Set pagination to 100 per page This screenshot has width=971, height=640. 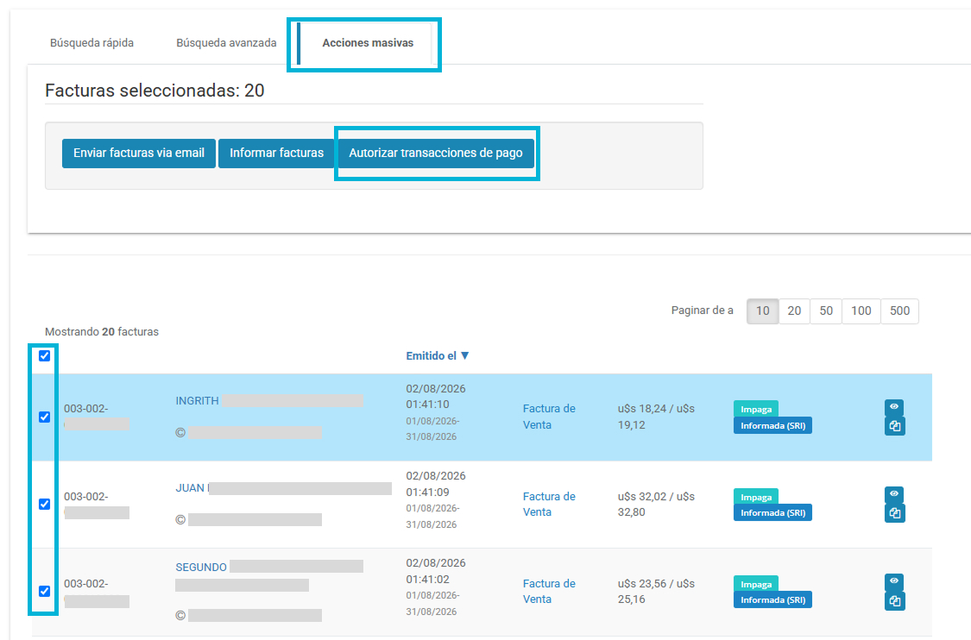tap(861, 311)
